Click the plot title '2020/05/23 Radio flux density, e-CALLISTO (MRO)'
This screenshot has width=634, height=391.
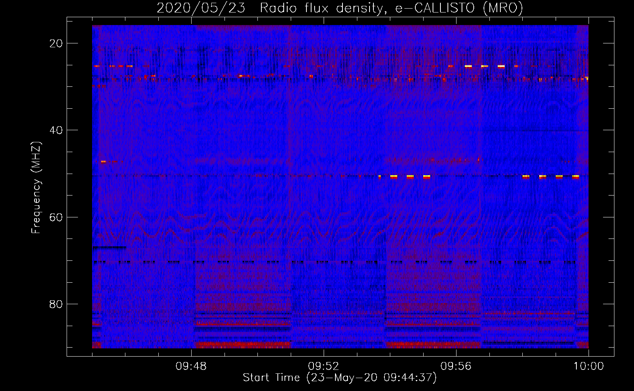340,8
